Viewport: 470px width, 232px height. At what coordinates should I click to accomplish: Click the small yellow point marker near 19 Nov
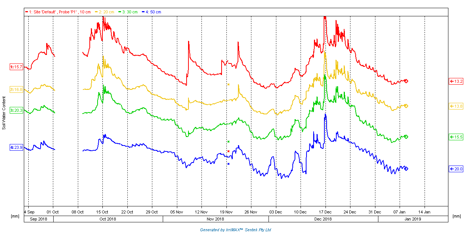point(228,84)
